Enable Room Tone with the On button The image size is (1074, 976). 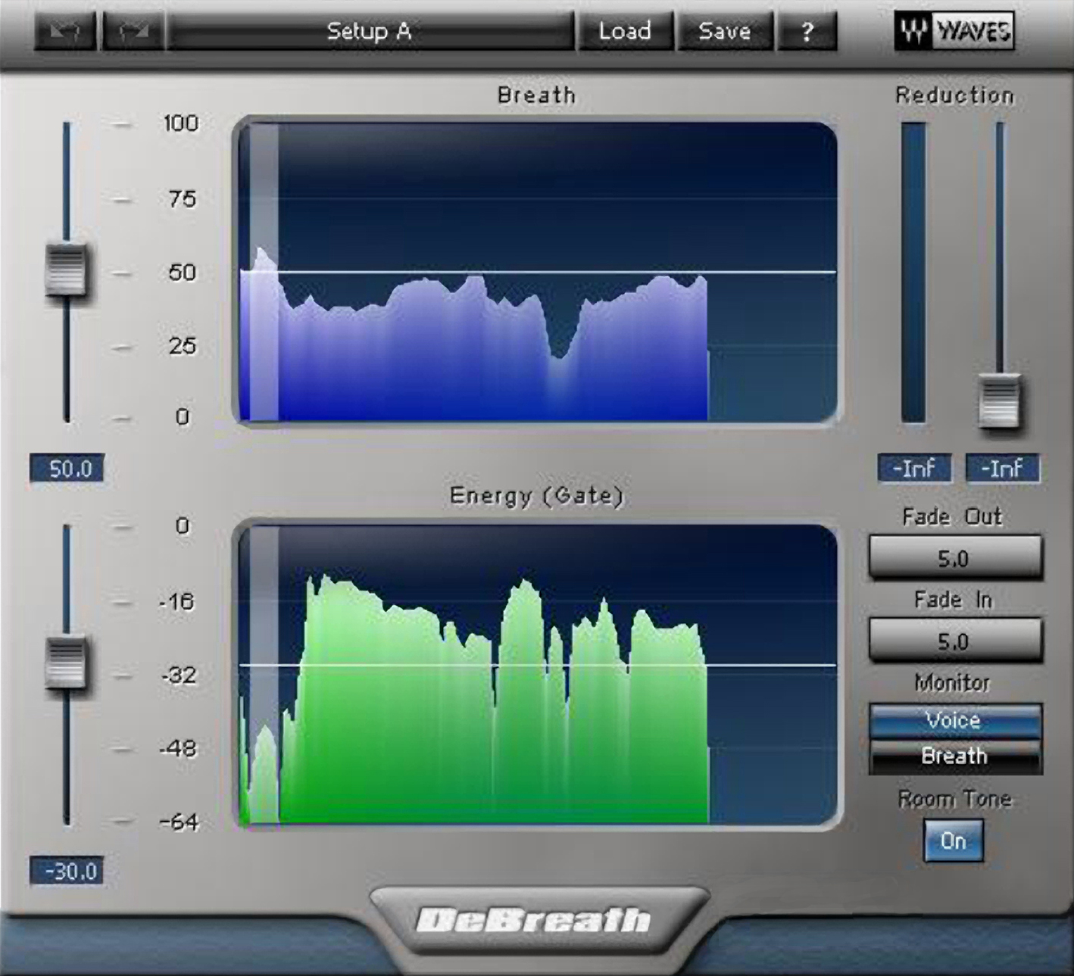(953, 840)
